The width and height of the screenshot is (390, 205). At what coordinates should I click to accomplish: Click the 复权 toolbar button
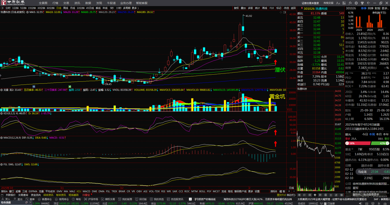(236, 8)
